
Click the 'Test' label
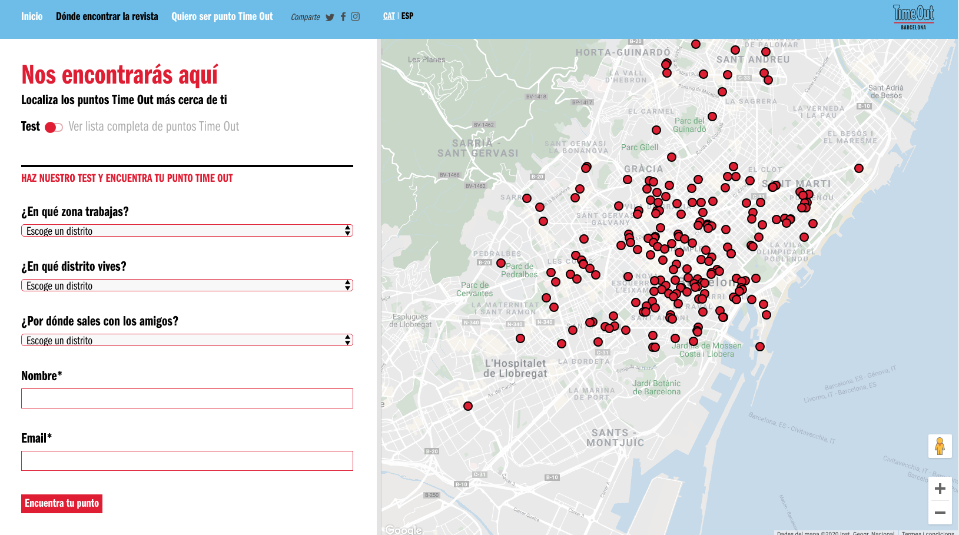[x=31, y=127]
